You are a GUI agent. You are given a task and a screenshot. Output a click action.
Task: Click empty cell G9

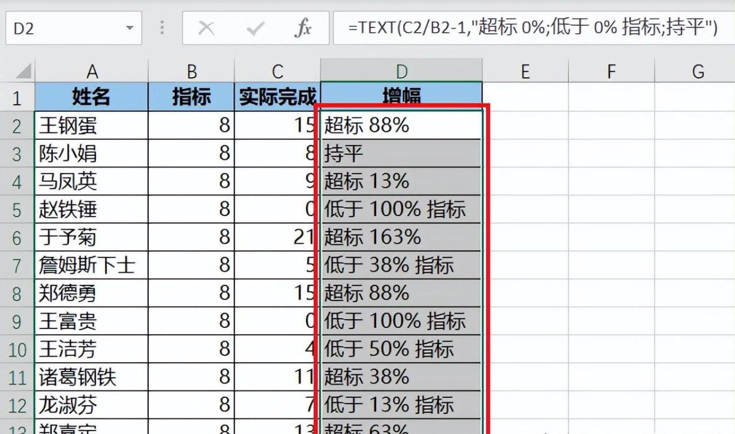coord(695,321)
